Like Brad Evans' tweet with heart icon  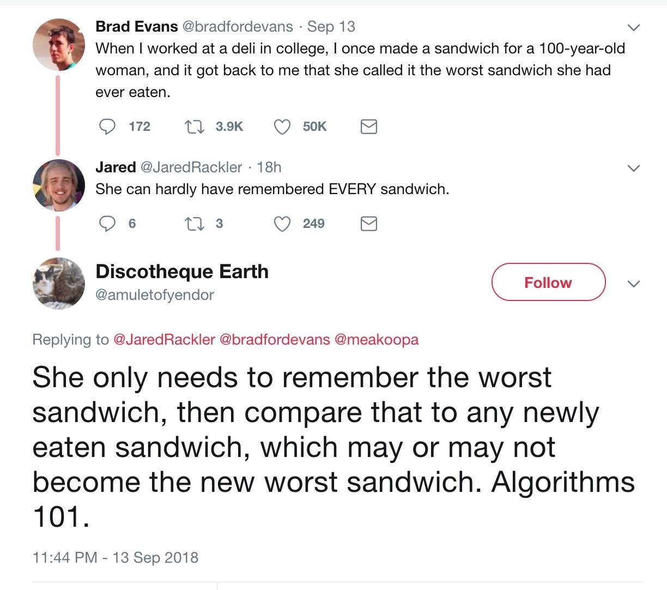282,127
